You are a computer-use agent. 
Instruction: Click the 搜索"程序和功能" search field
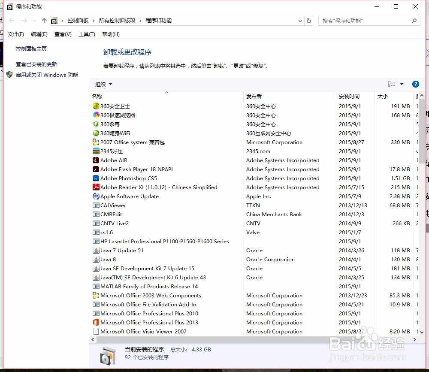pos(369,21)
